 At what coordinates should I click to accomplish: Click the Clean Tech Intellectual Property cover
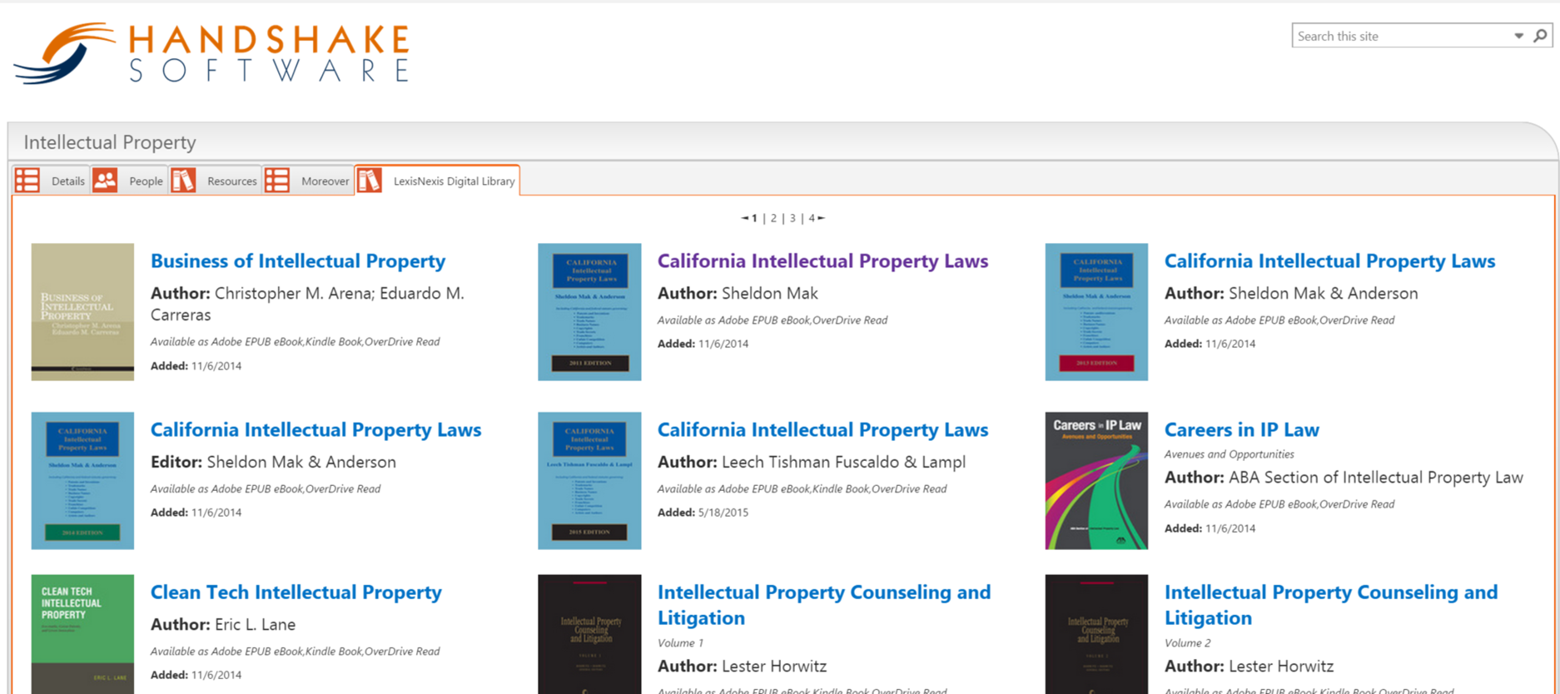(82, 634)
